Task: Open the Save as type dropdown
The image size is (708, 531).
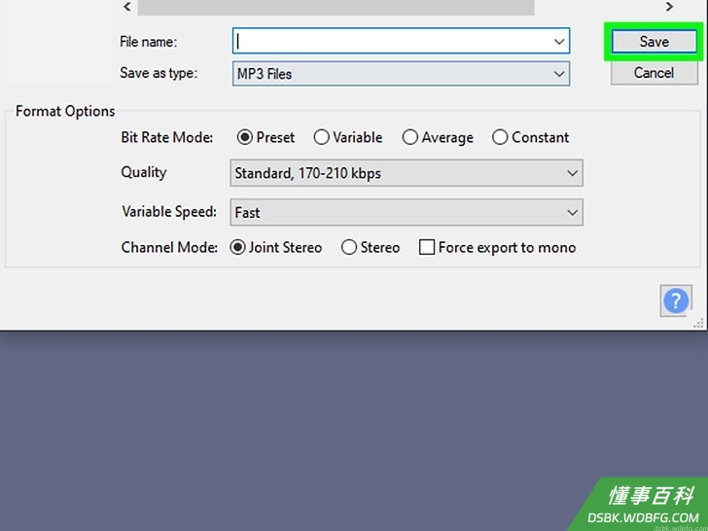Action: [x=401, y=74]
